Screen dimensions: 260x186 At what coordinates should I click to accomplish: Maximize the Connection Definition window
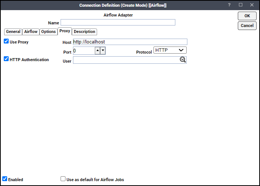click(240, 5)
